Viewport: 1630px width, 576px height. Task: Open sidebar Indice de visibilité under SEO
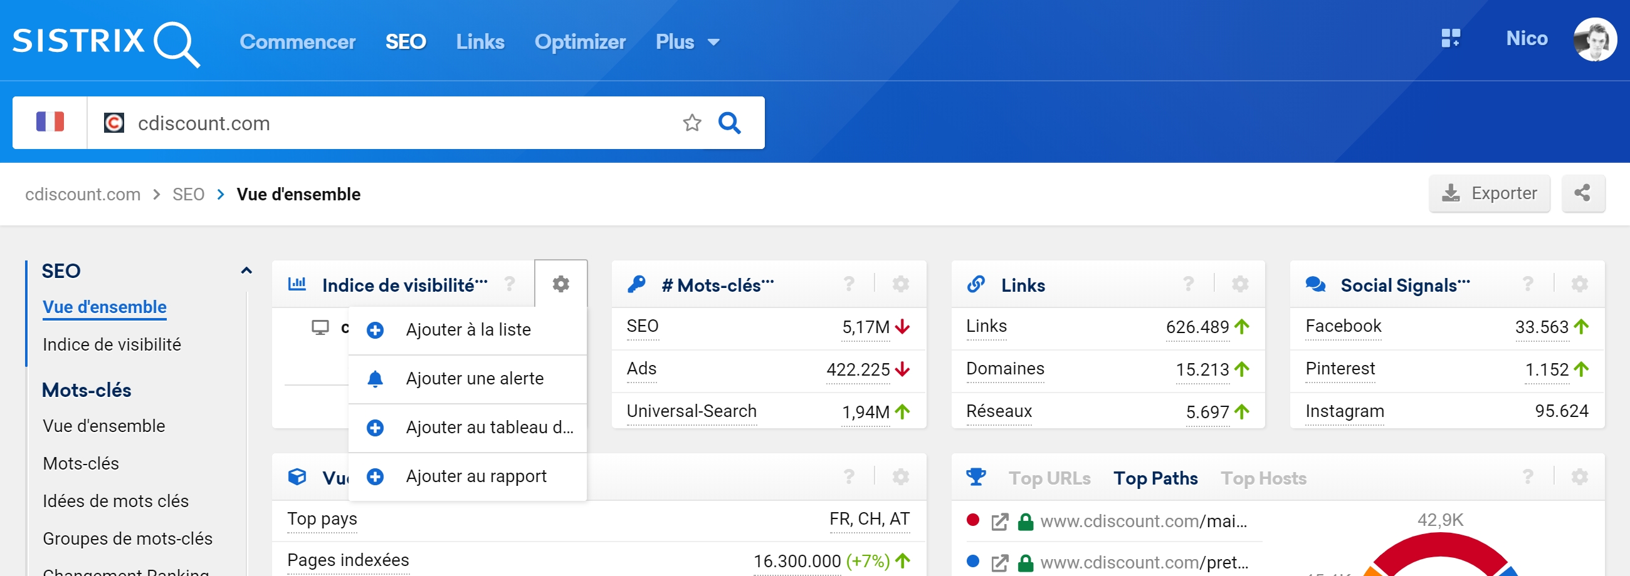pyautogui.click(x=112, y=345)
